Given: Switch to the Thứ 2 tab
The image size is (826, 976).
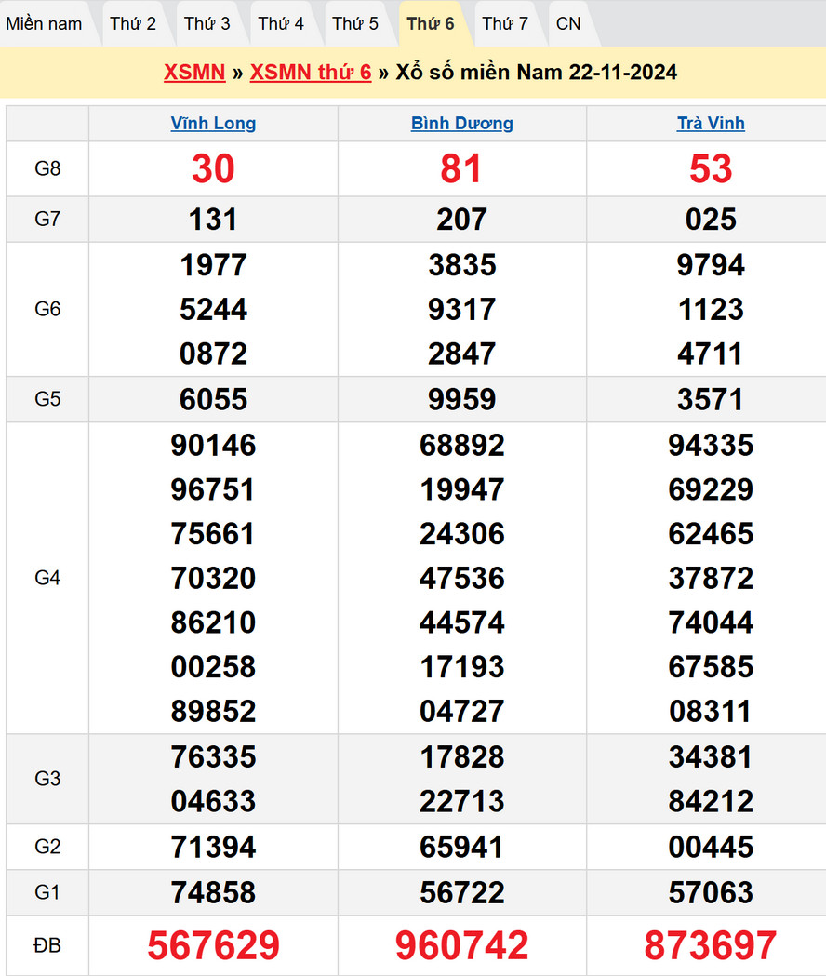Looking at the screenshot, I should tap(133, 24).
